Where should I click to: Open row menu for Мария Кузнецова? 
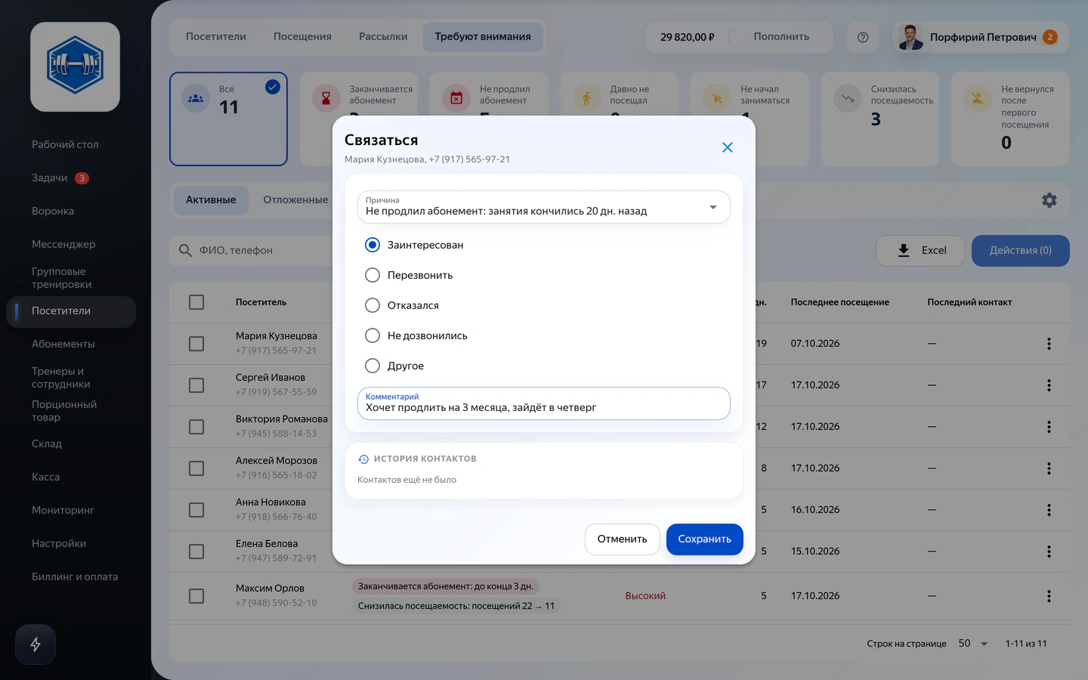point(1049,344)
